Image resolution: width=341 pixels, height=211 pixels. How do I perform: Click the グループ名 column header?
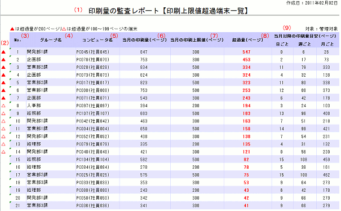[x=51, y=40]
